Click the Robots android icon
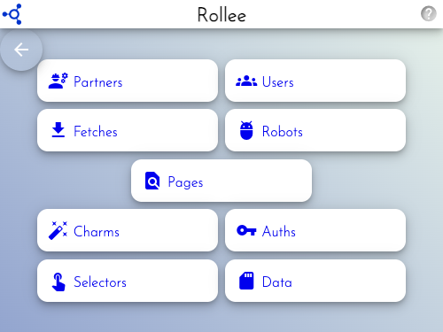The image size is (443, 332). (x=246, y=130)
